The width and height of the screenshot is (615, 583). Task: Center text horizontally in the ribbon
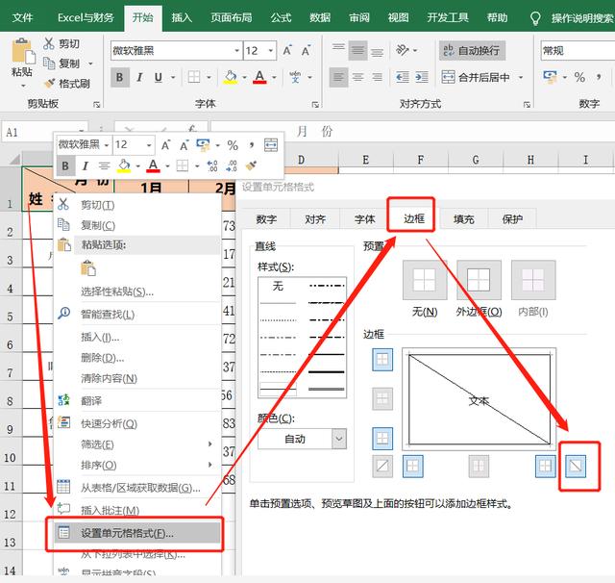coord(358,77)
